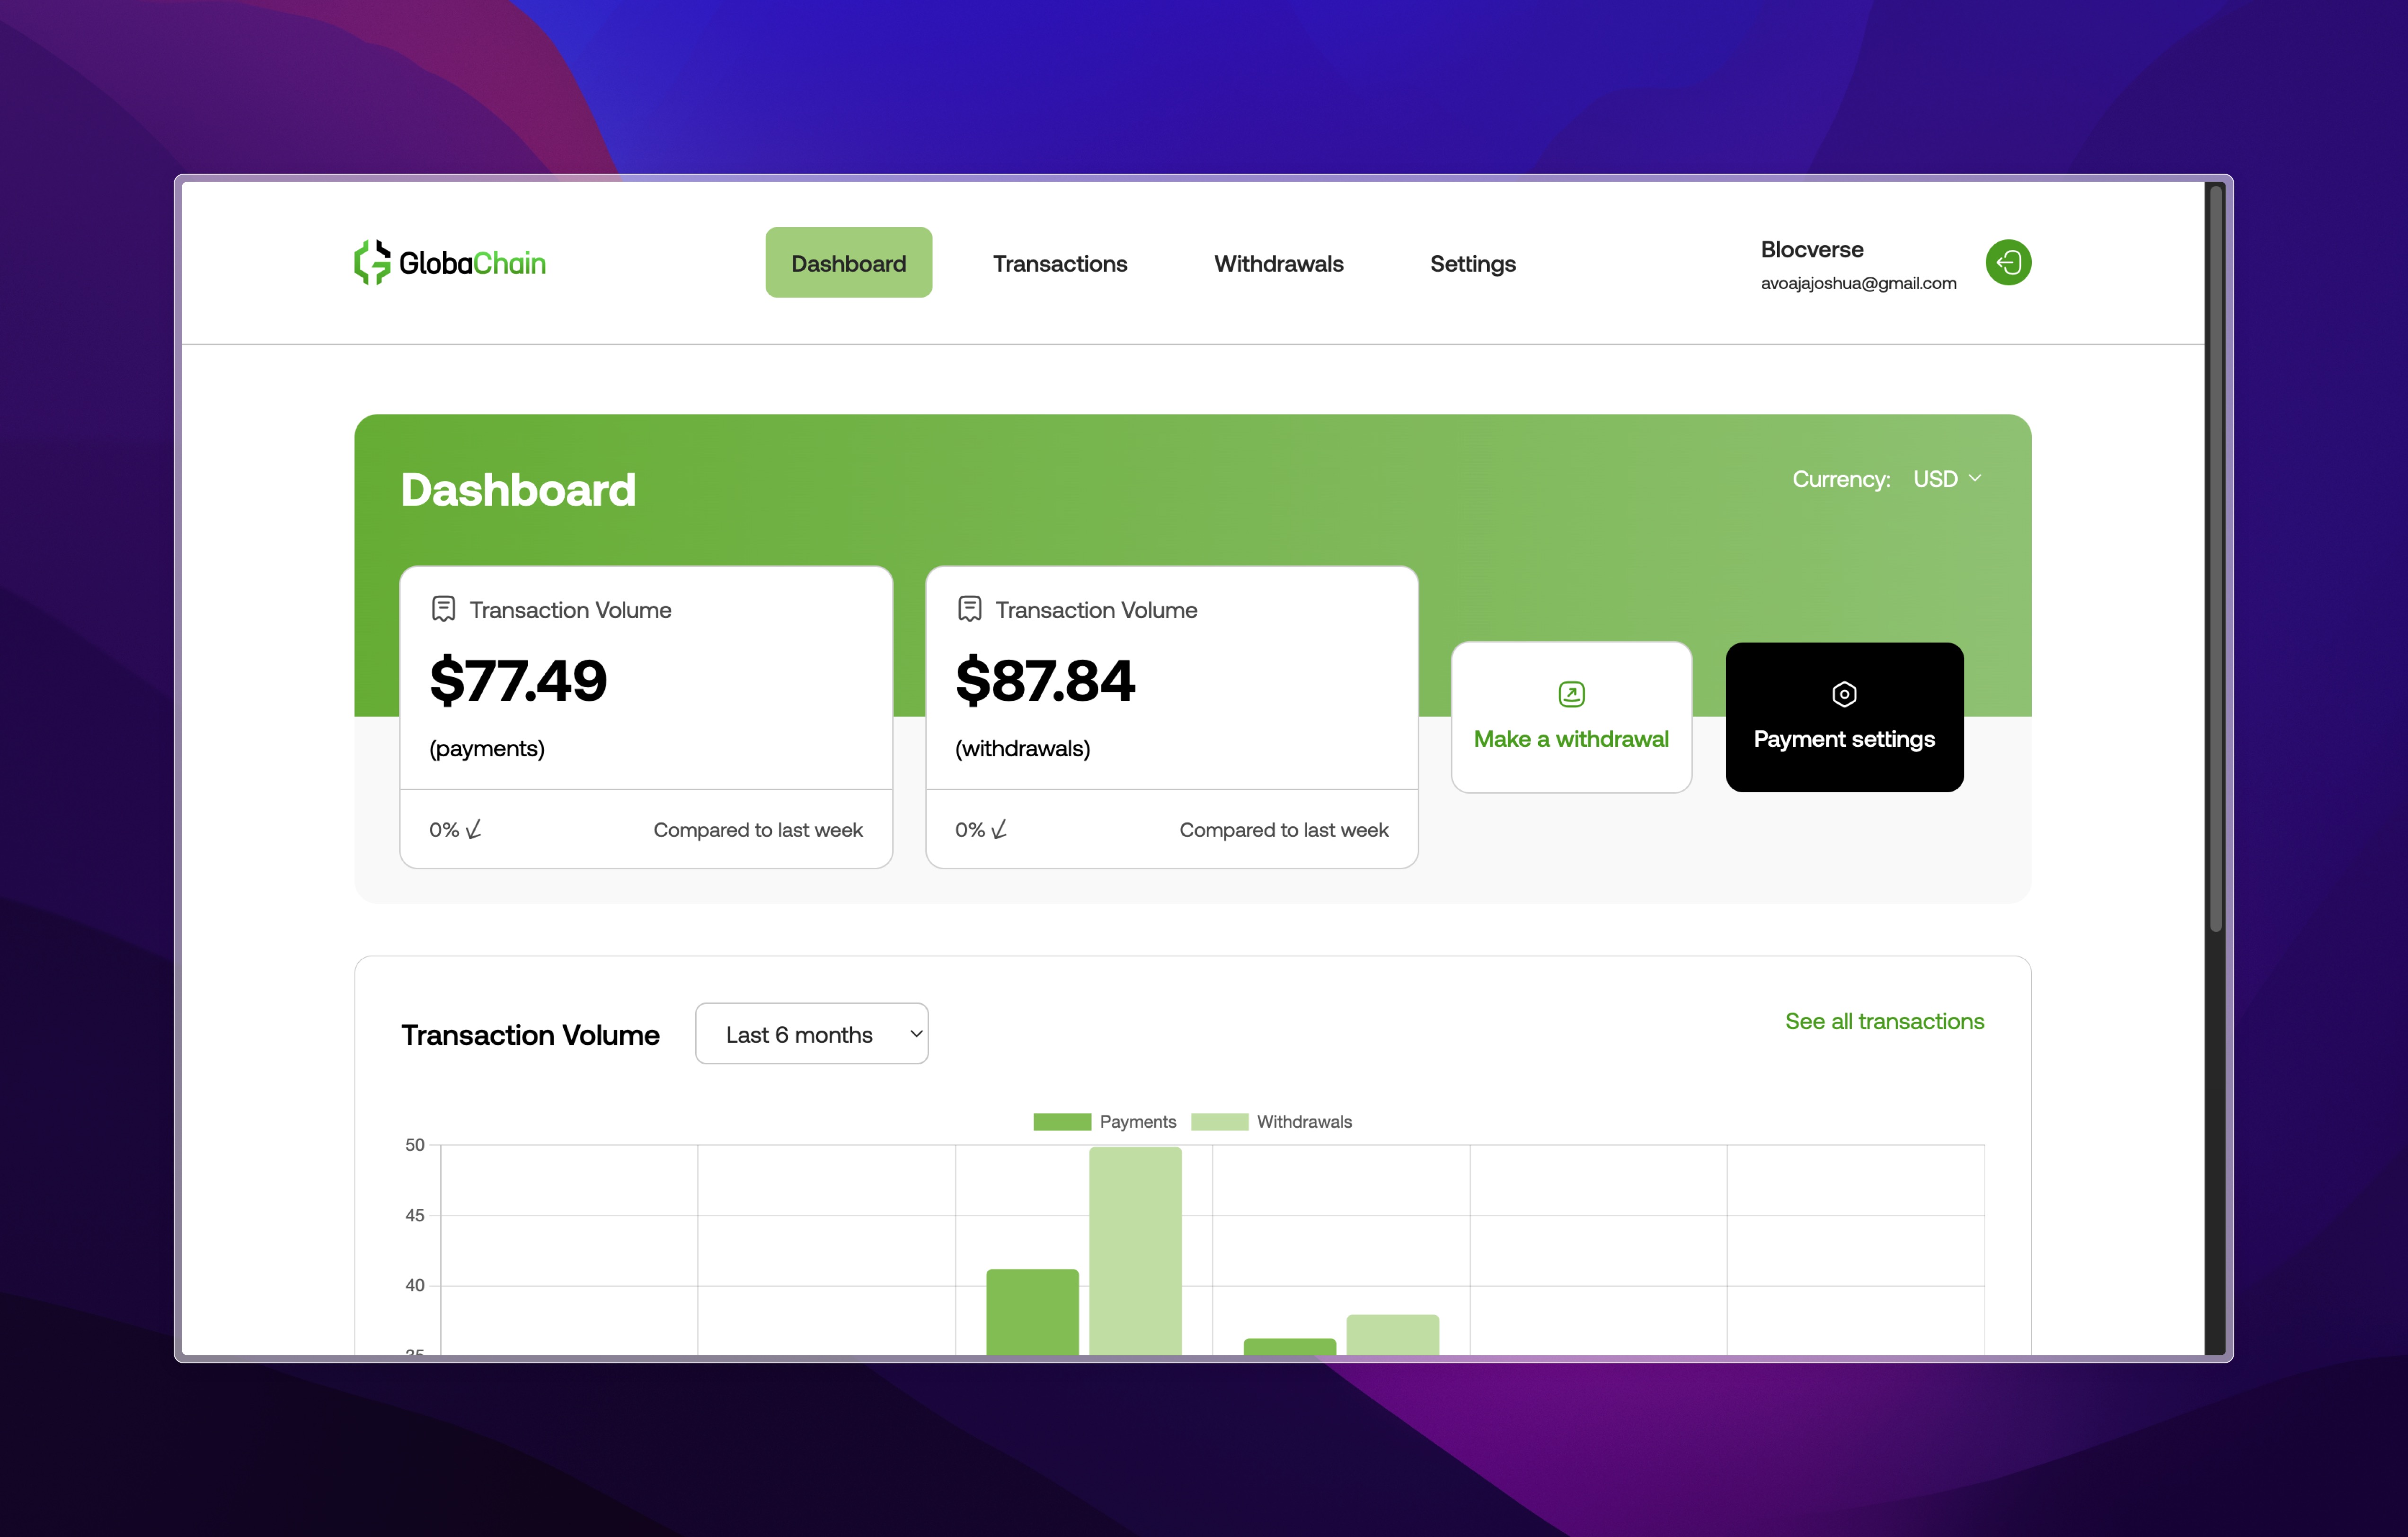Open the Settings tab
Image resolution: width=2408 pixels, height=1537 pixels.
click(x=1472, y=264)
